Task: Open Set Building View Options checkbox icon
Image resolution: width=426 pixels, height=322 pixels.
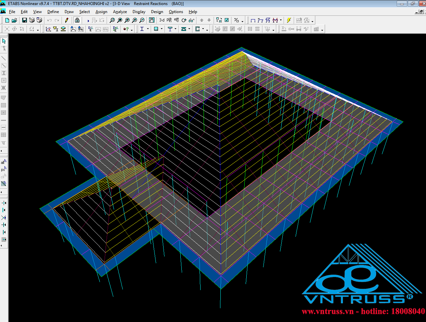Action: click(x=227, y=20)
